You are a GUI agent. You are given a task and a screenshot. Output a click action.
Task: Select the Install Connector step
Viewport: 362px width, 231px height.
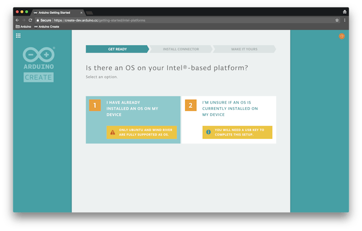pyautogui.click(x=181, y=49)
